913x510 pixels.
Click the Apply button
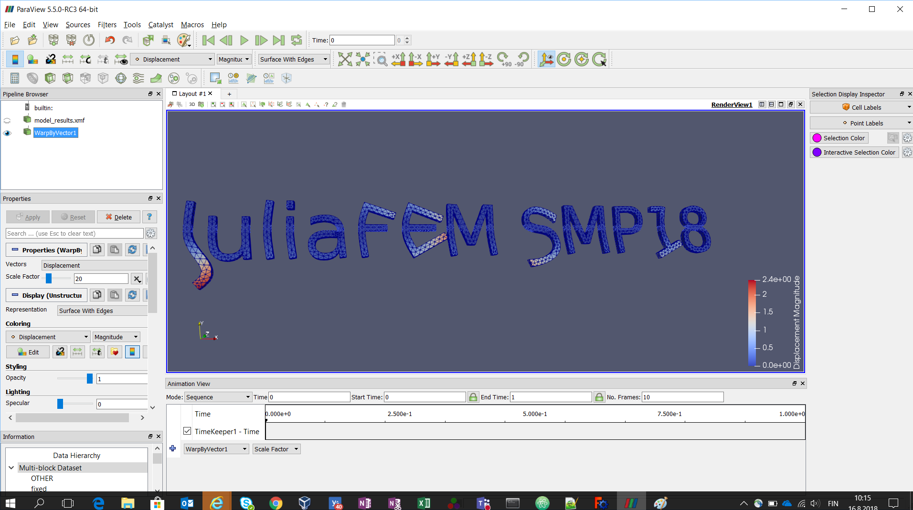tap(28, 217)
